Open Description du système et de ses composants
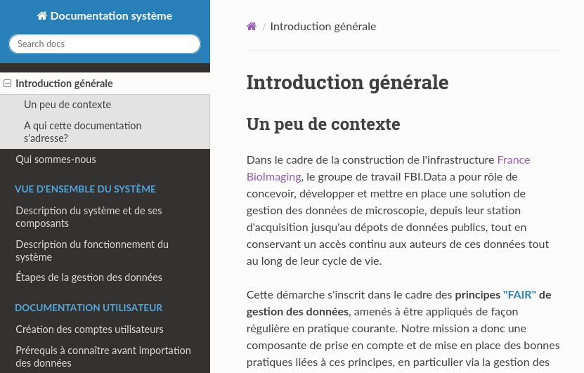Image resolution: width=584 pixels, height=373 pixels. tap(89, 217)
